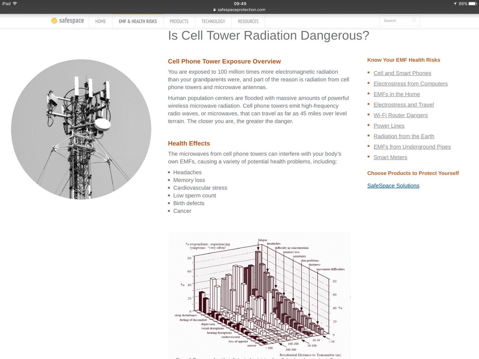
Task: Click the 'Health Effects' heading
Action: pyautogui.click(x=189, y=143)
